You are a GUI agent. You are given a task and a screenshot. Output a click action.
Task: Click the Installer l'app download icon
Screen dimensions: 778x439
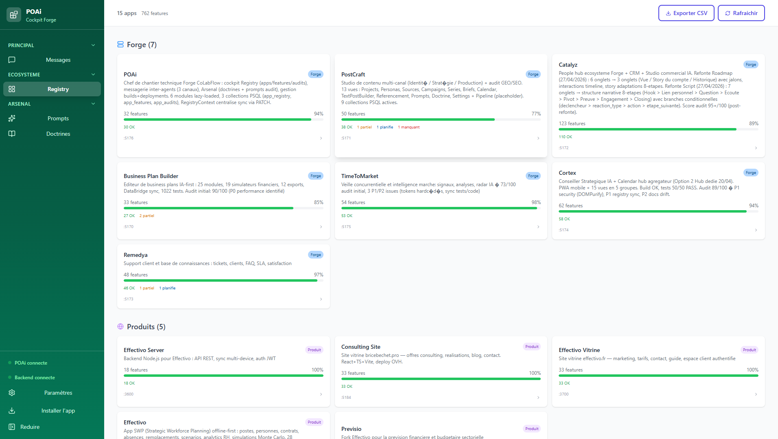coord(12,411)
